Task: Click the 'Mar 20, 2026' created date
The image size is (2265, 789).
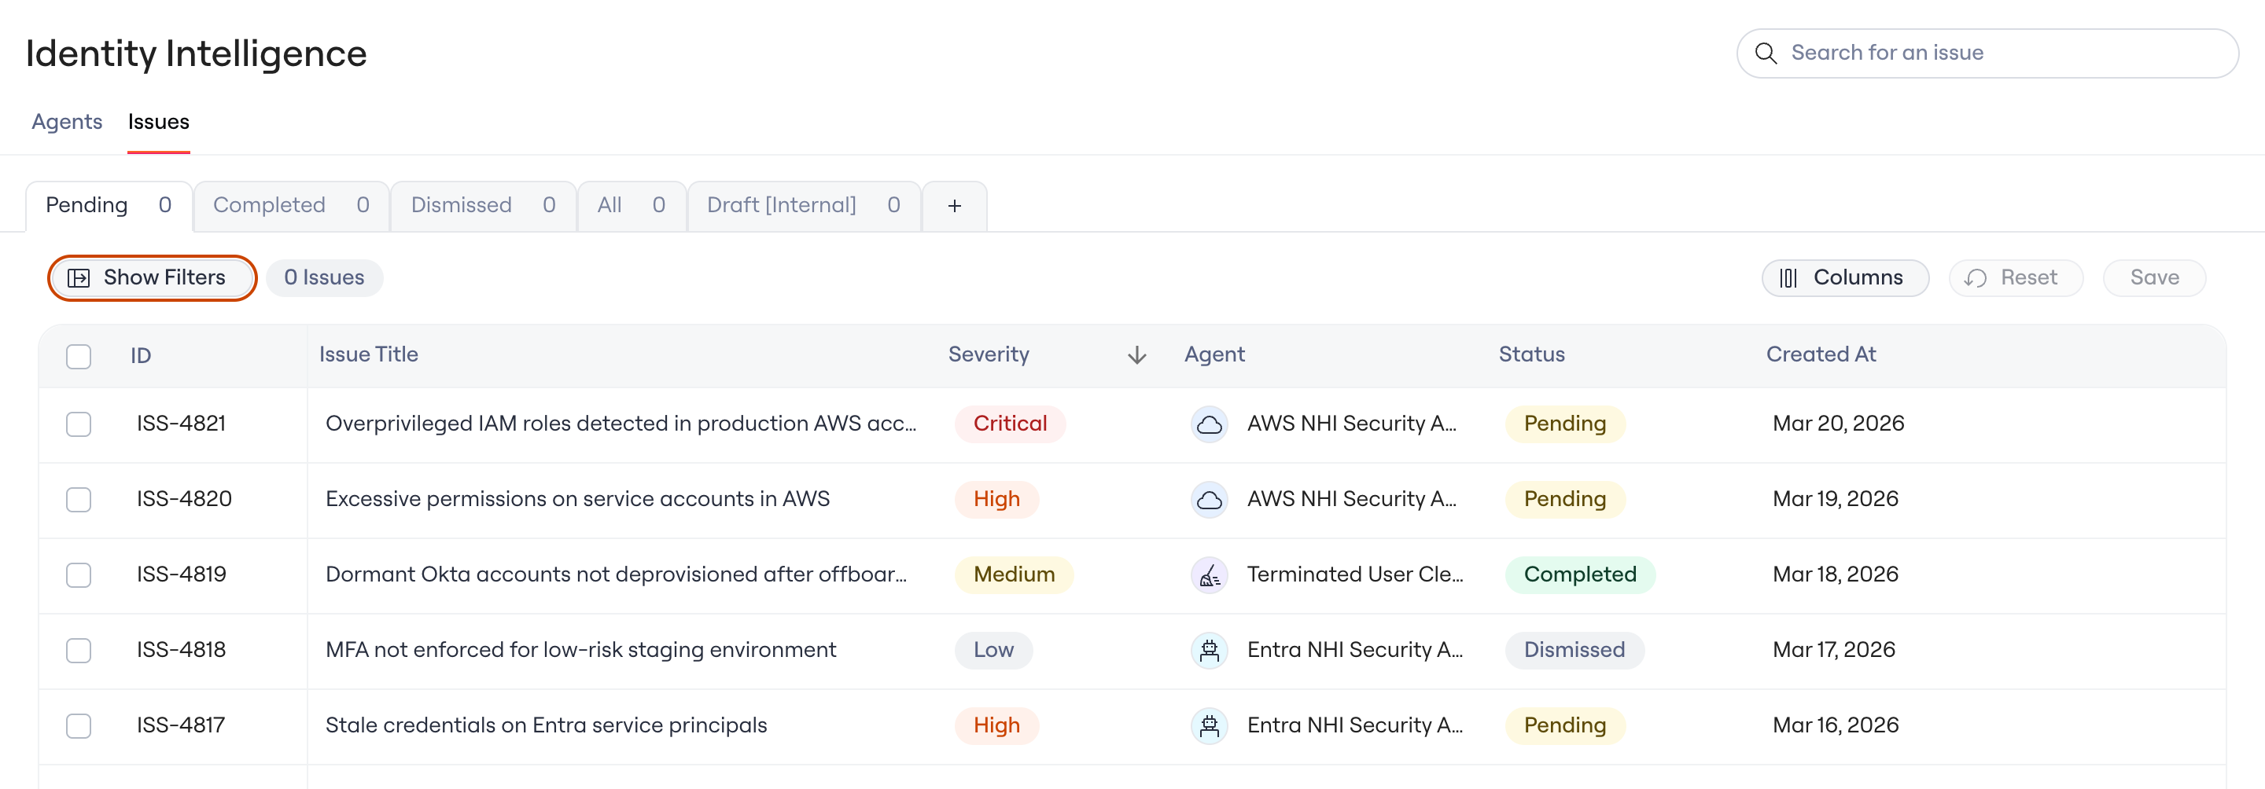Action: pos(1838,424)
